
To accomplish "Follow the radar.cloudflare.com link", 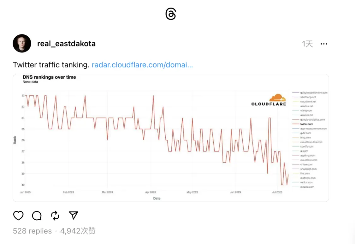I will point(142,65).
